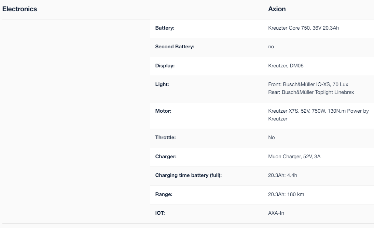Click the Display row label
Screen dimensions: 374x228
point(165,66)
